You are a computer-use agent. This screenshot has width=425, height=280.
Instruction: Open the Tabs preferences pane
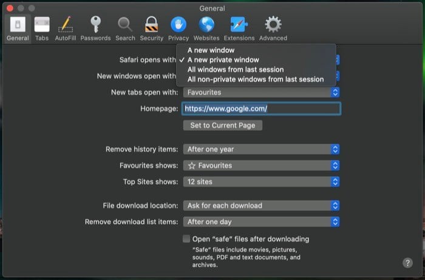pos(42,28)
